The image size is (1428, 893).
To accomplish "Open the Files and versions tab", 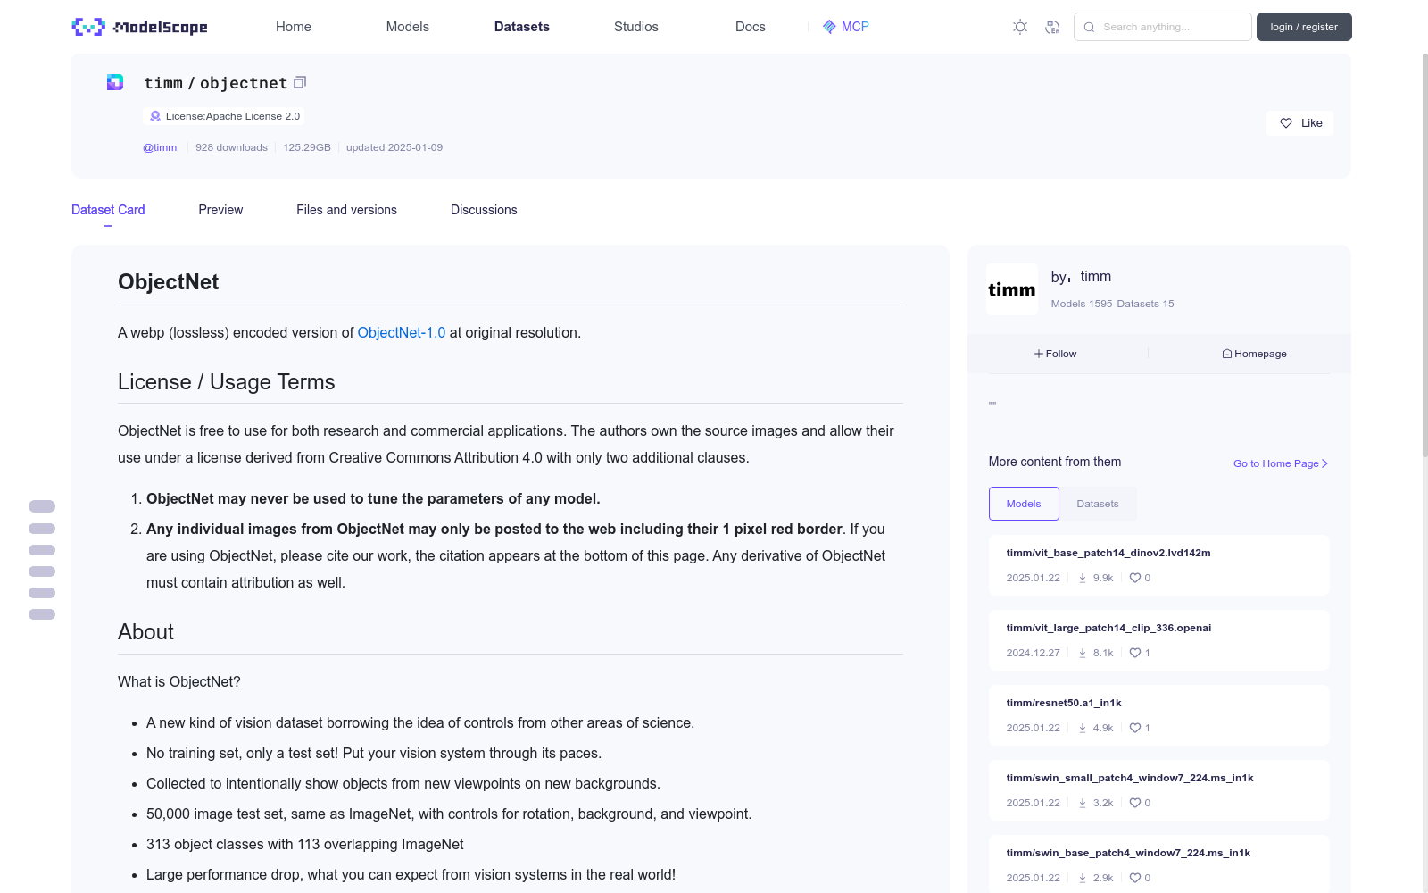I will click(346, 210).
